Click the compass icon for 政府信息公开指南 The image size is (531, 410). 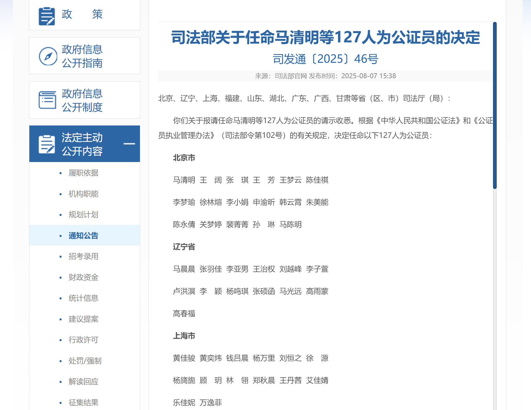coord(48,56)
